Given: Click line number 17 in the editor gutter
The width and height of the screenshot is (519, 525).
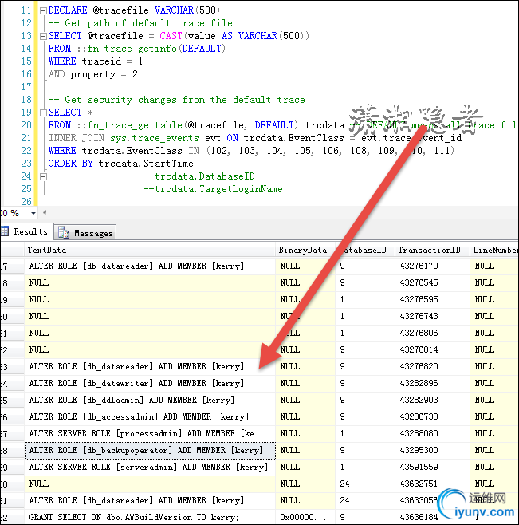Looking at the screenshot, I should tap(26, 87).
